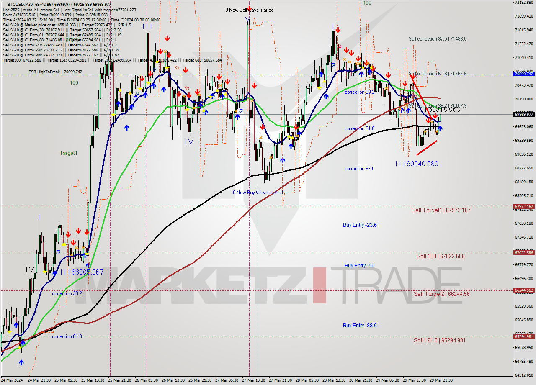
Task: Click the '27 Mar 13:30' time axis label
Action: [x=253, y=381]
